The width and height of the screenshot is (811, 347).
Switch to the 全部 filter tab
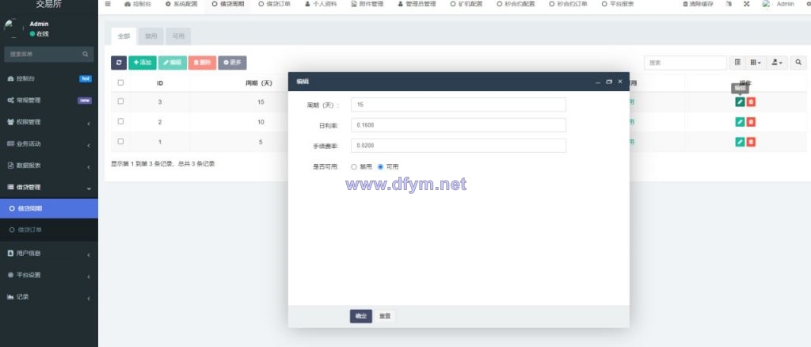124,36
